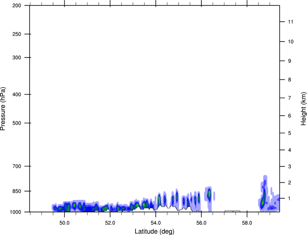Click the 200 pressure tick label
Screen dimensions: 307x235
[x=17, y=5]
